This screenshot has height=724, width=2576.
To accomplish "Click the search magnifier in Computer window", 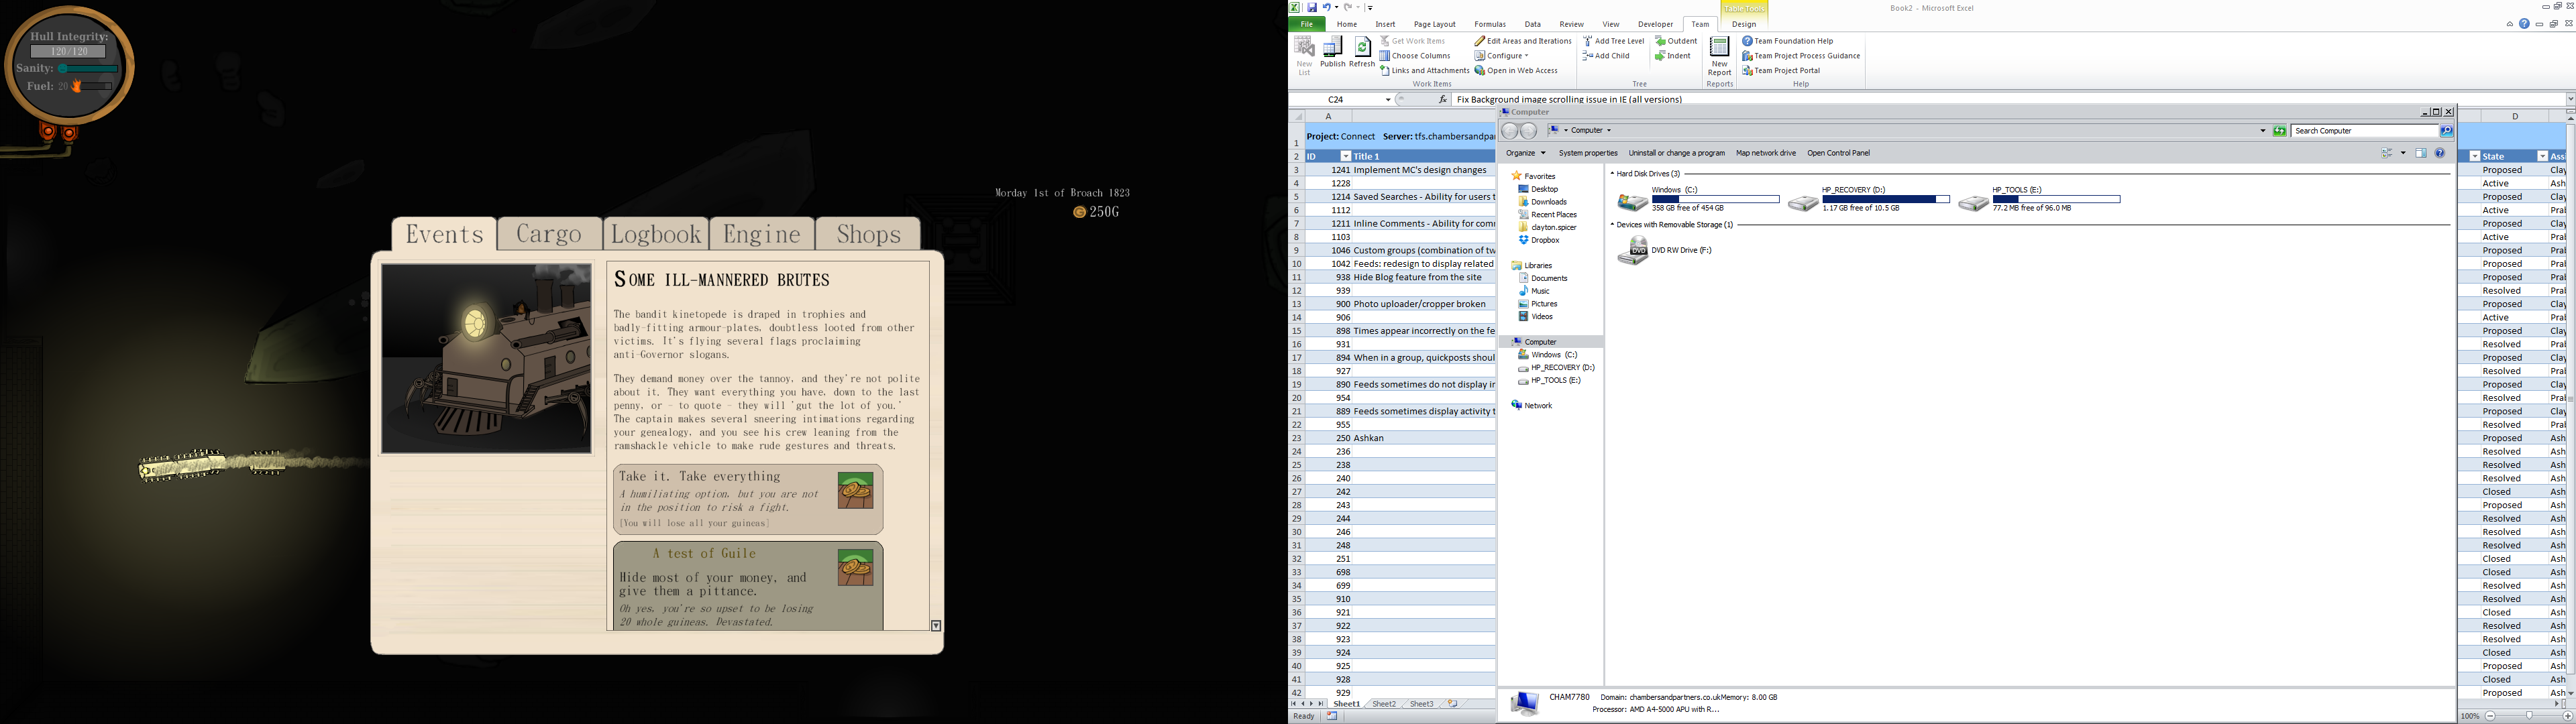I will 2446,131.
